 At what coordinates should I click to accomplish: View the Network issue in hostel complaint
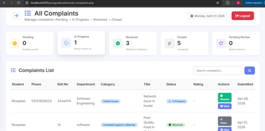click(x=225, y=106)
